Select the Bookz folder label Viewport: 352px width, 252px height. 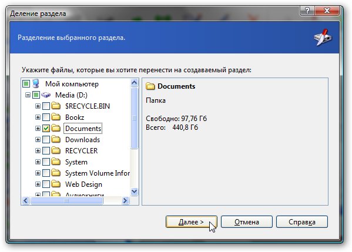[75, 117]
